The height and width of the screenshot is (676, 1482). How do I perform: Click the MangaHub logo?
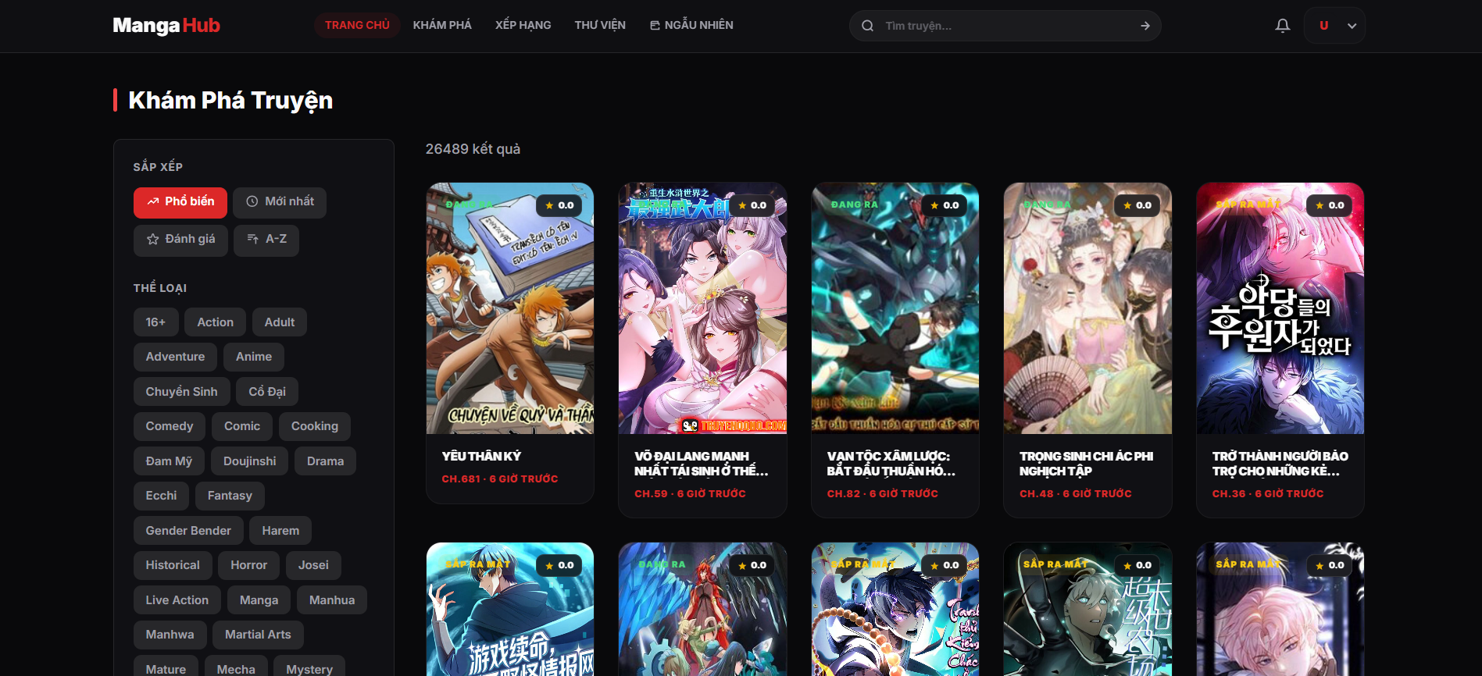click(x=166, y=26)
